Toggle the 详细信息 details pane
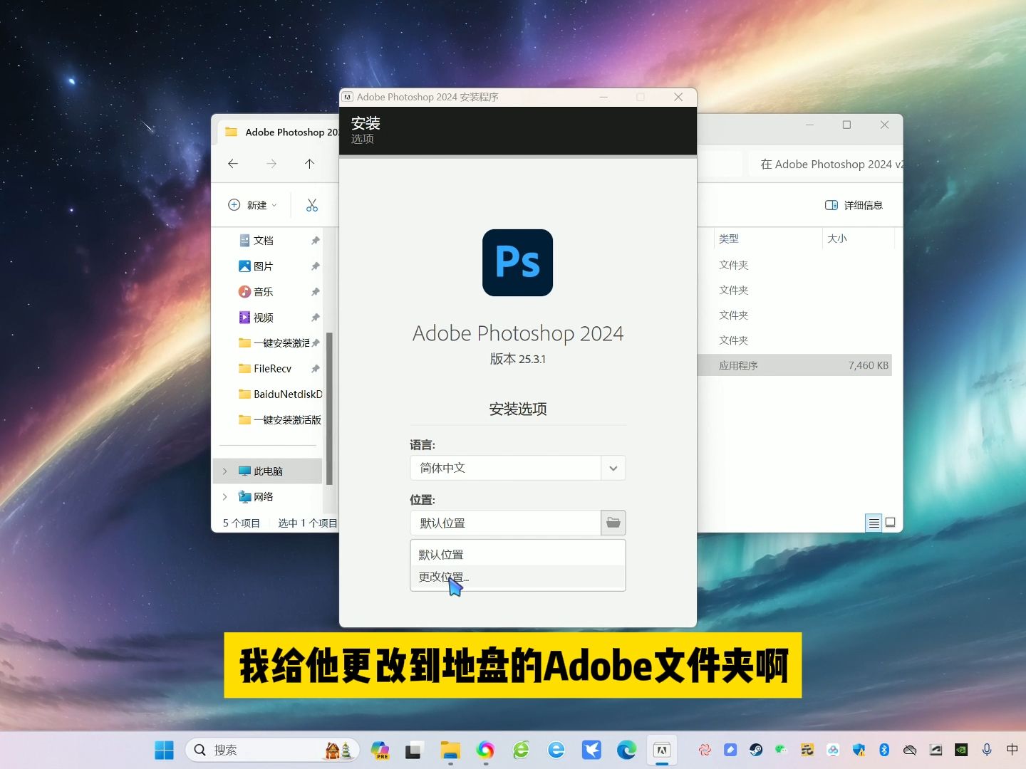 [x=854, y=205]
